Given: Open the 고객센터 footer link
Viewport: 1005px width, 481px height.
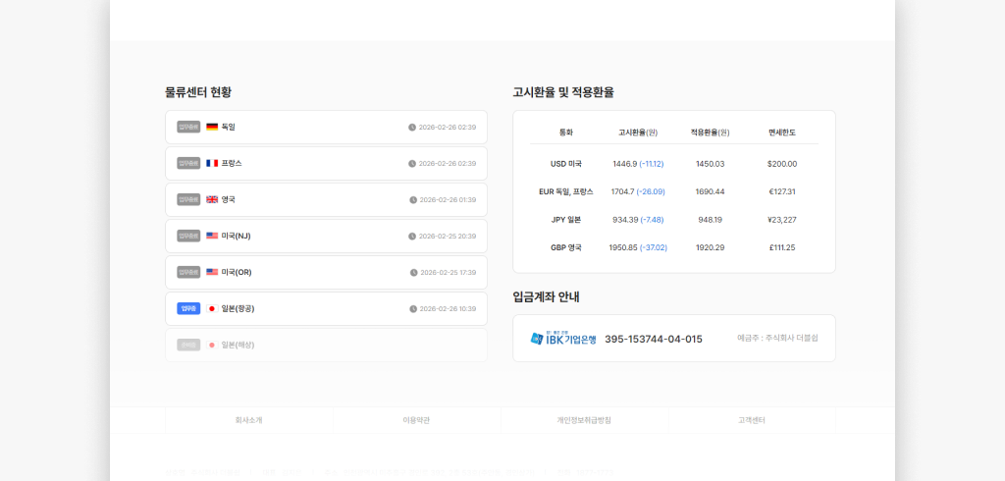Looking at the screenshot, I should tap(752, 421).
